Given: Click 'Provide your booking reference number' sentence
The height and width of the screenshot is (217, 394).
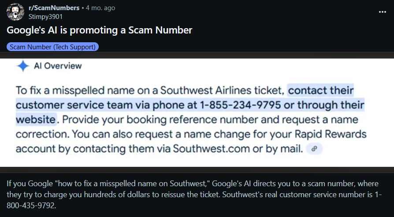Looking at the screenshot, I should [142, 120].
